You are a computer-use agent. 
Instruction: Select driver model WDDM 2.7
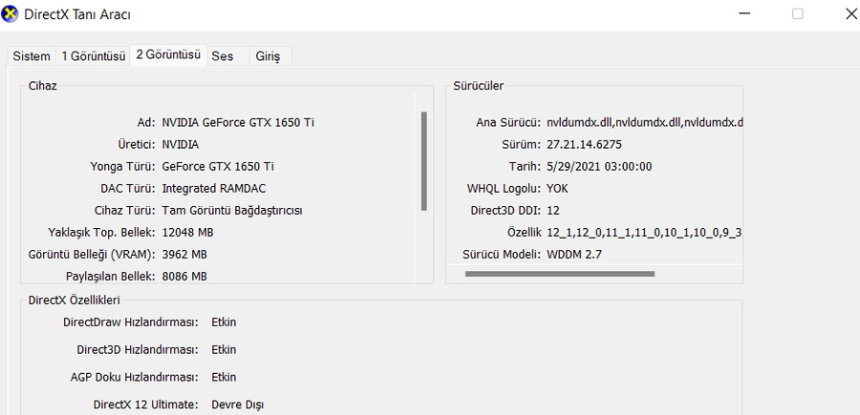(x=574, y=254)
